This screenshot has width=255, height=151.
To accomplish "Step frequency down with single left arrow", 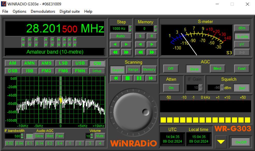I will 115,44.
